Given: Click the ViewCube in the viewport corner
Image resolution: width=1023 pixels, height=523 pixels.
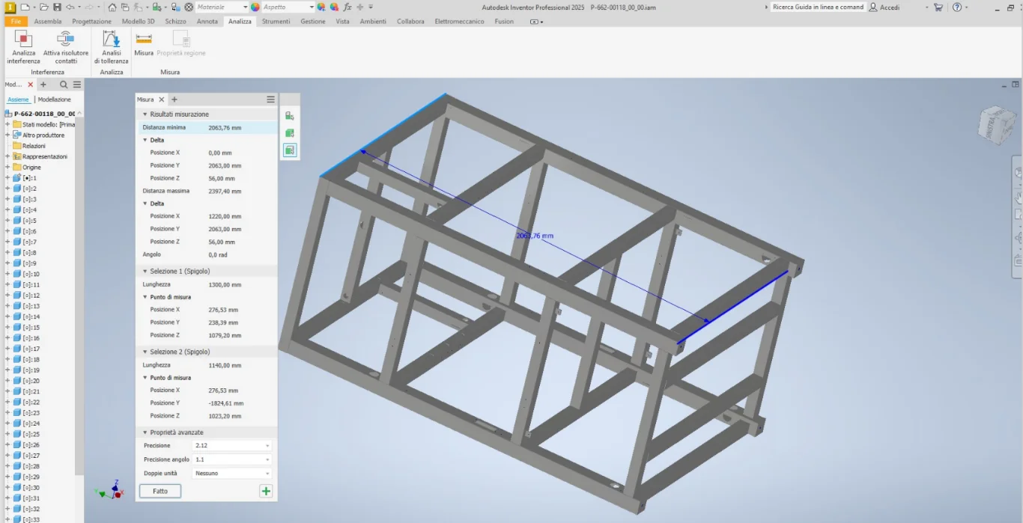Looking at the screenshot, I should coord(996,124).
